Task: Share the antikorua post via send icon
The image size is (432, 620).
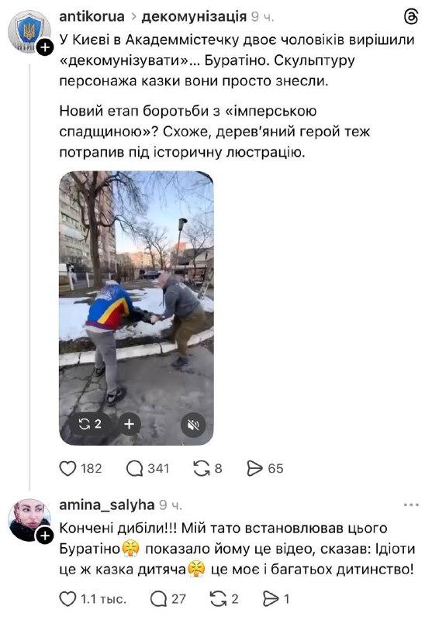Action: click(254, 468)
